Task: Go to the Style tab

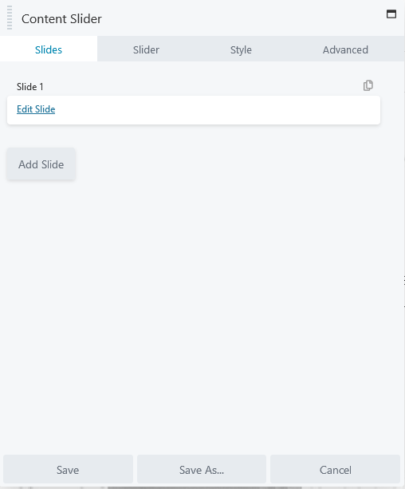Action: (241, 49)
